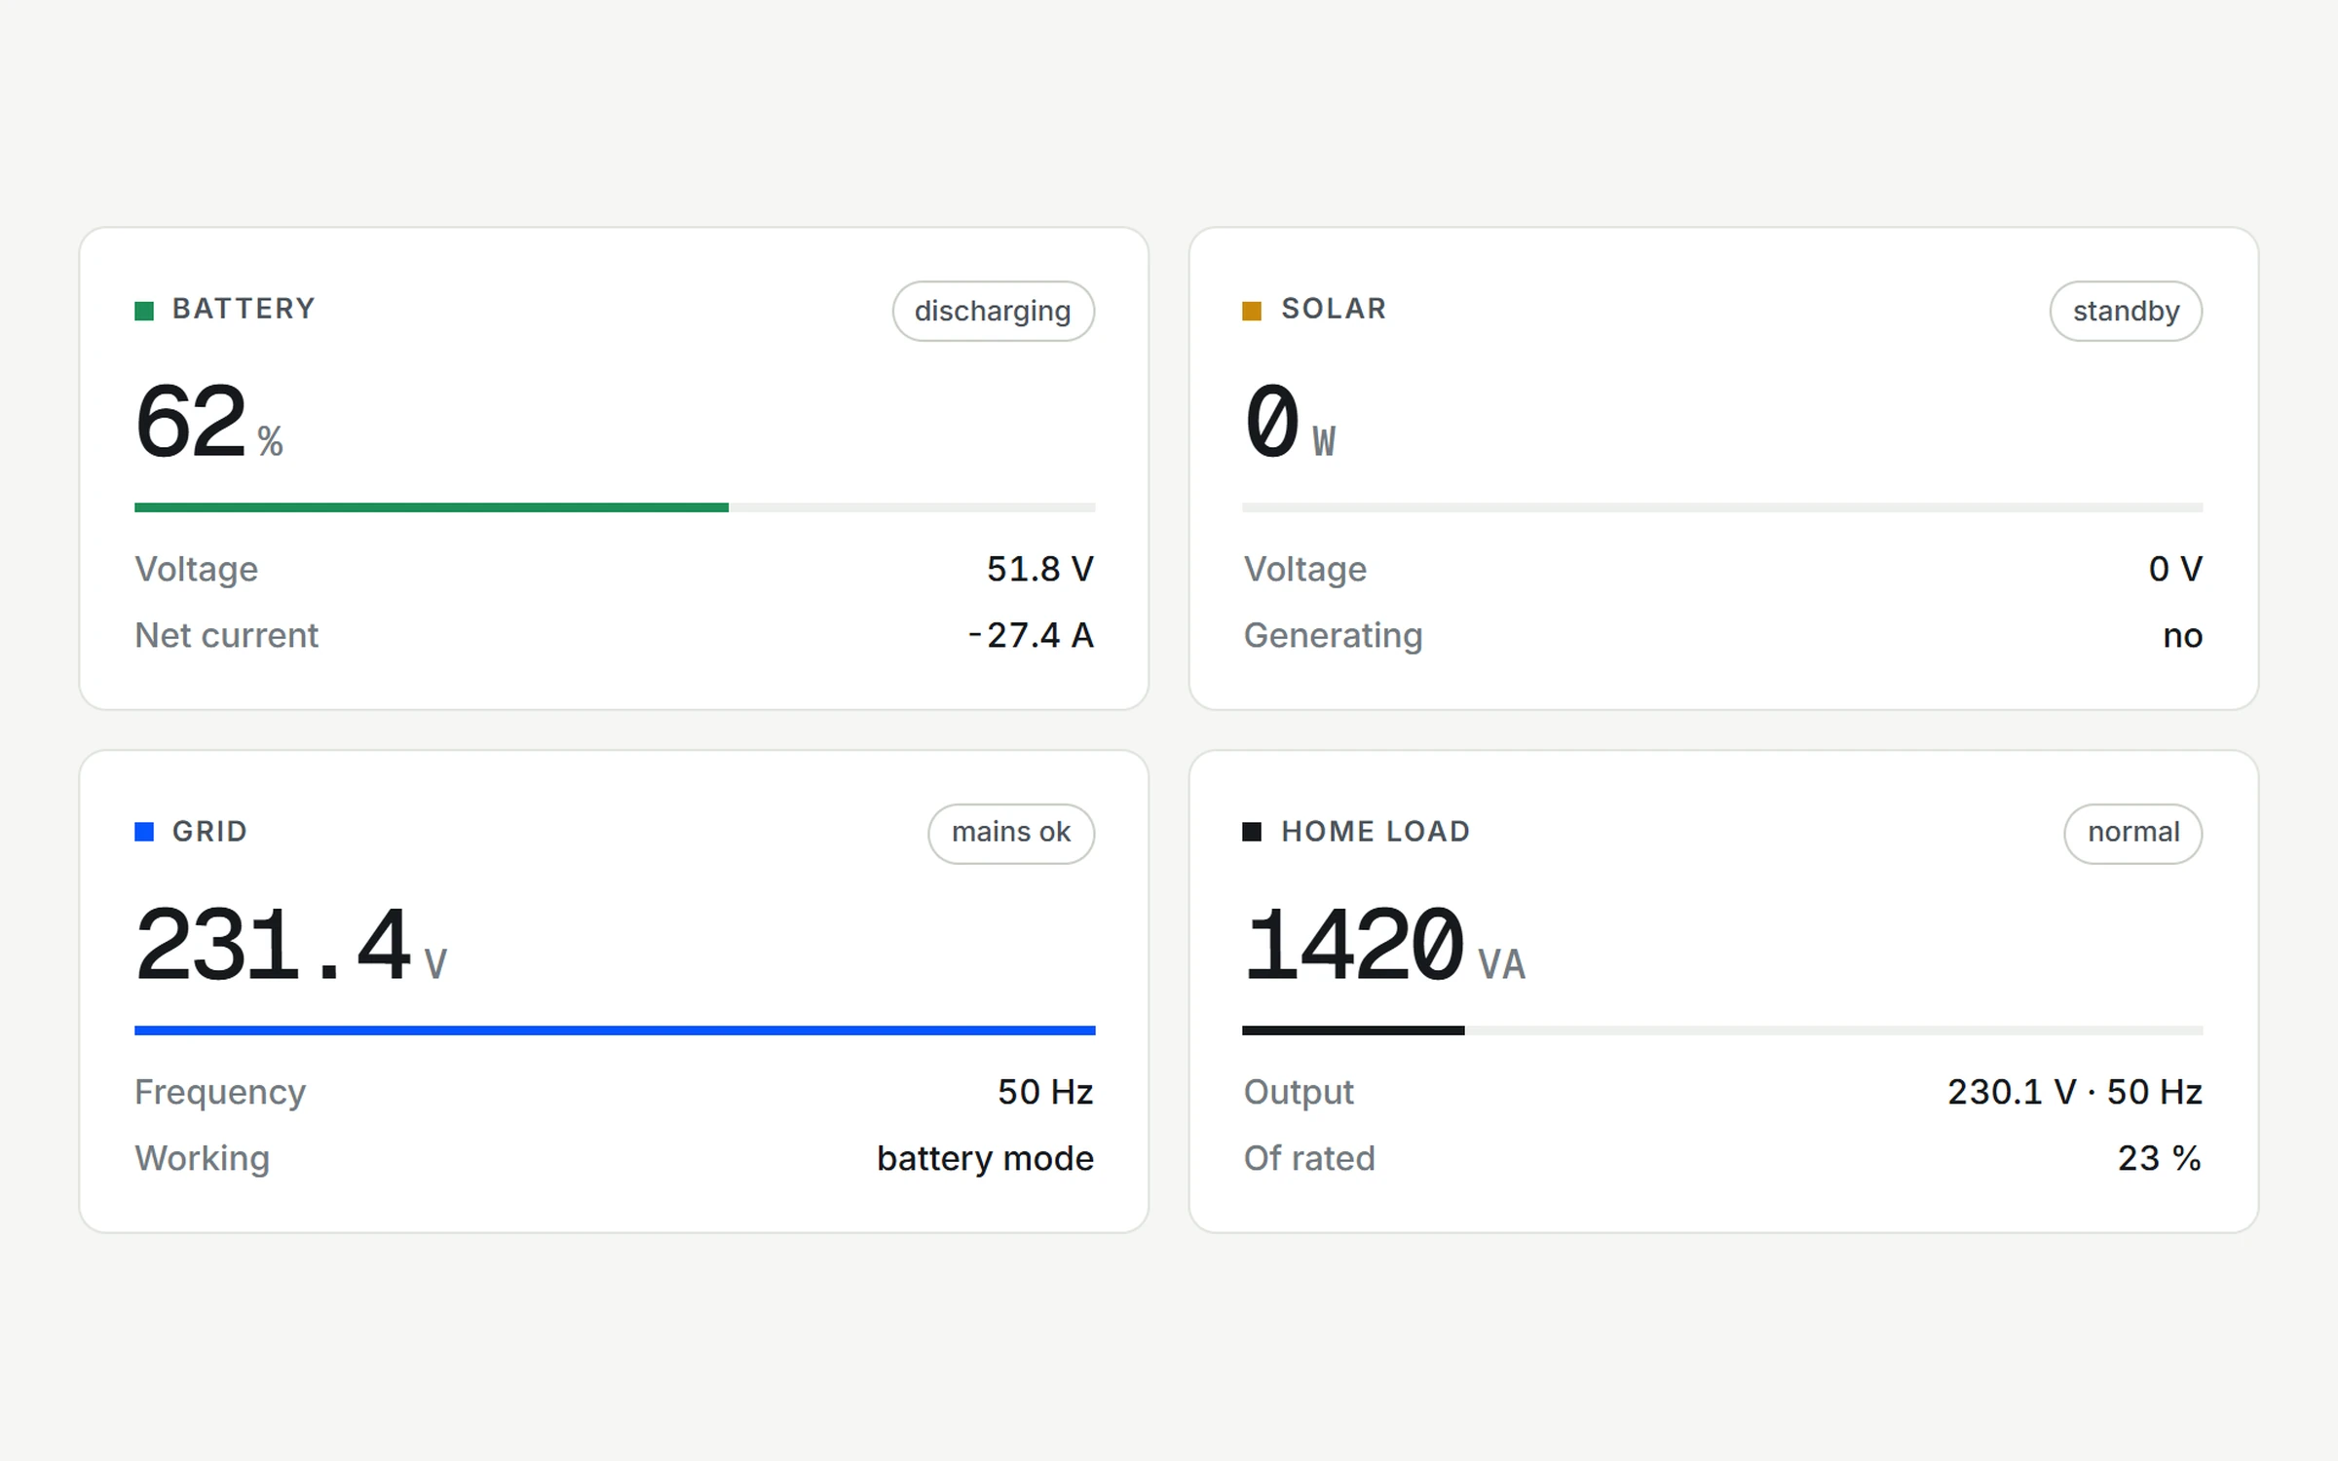Click the 62 percent battery reading
This screenshot has height=1461, width=2338.
click(x=208, y=421)
